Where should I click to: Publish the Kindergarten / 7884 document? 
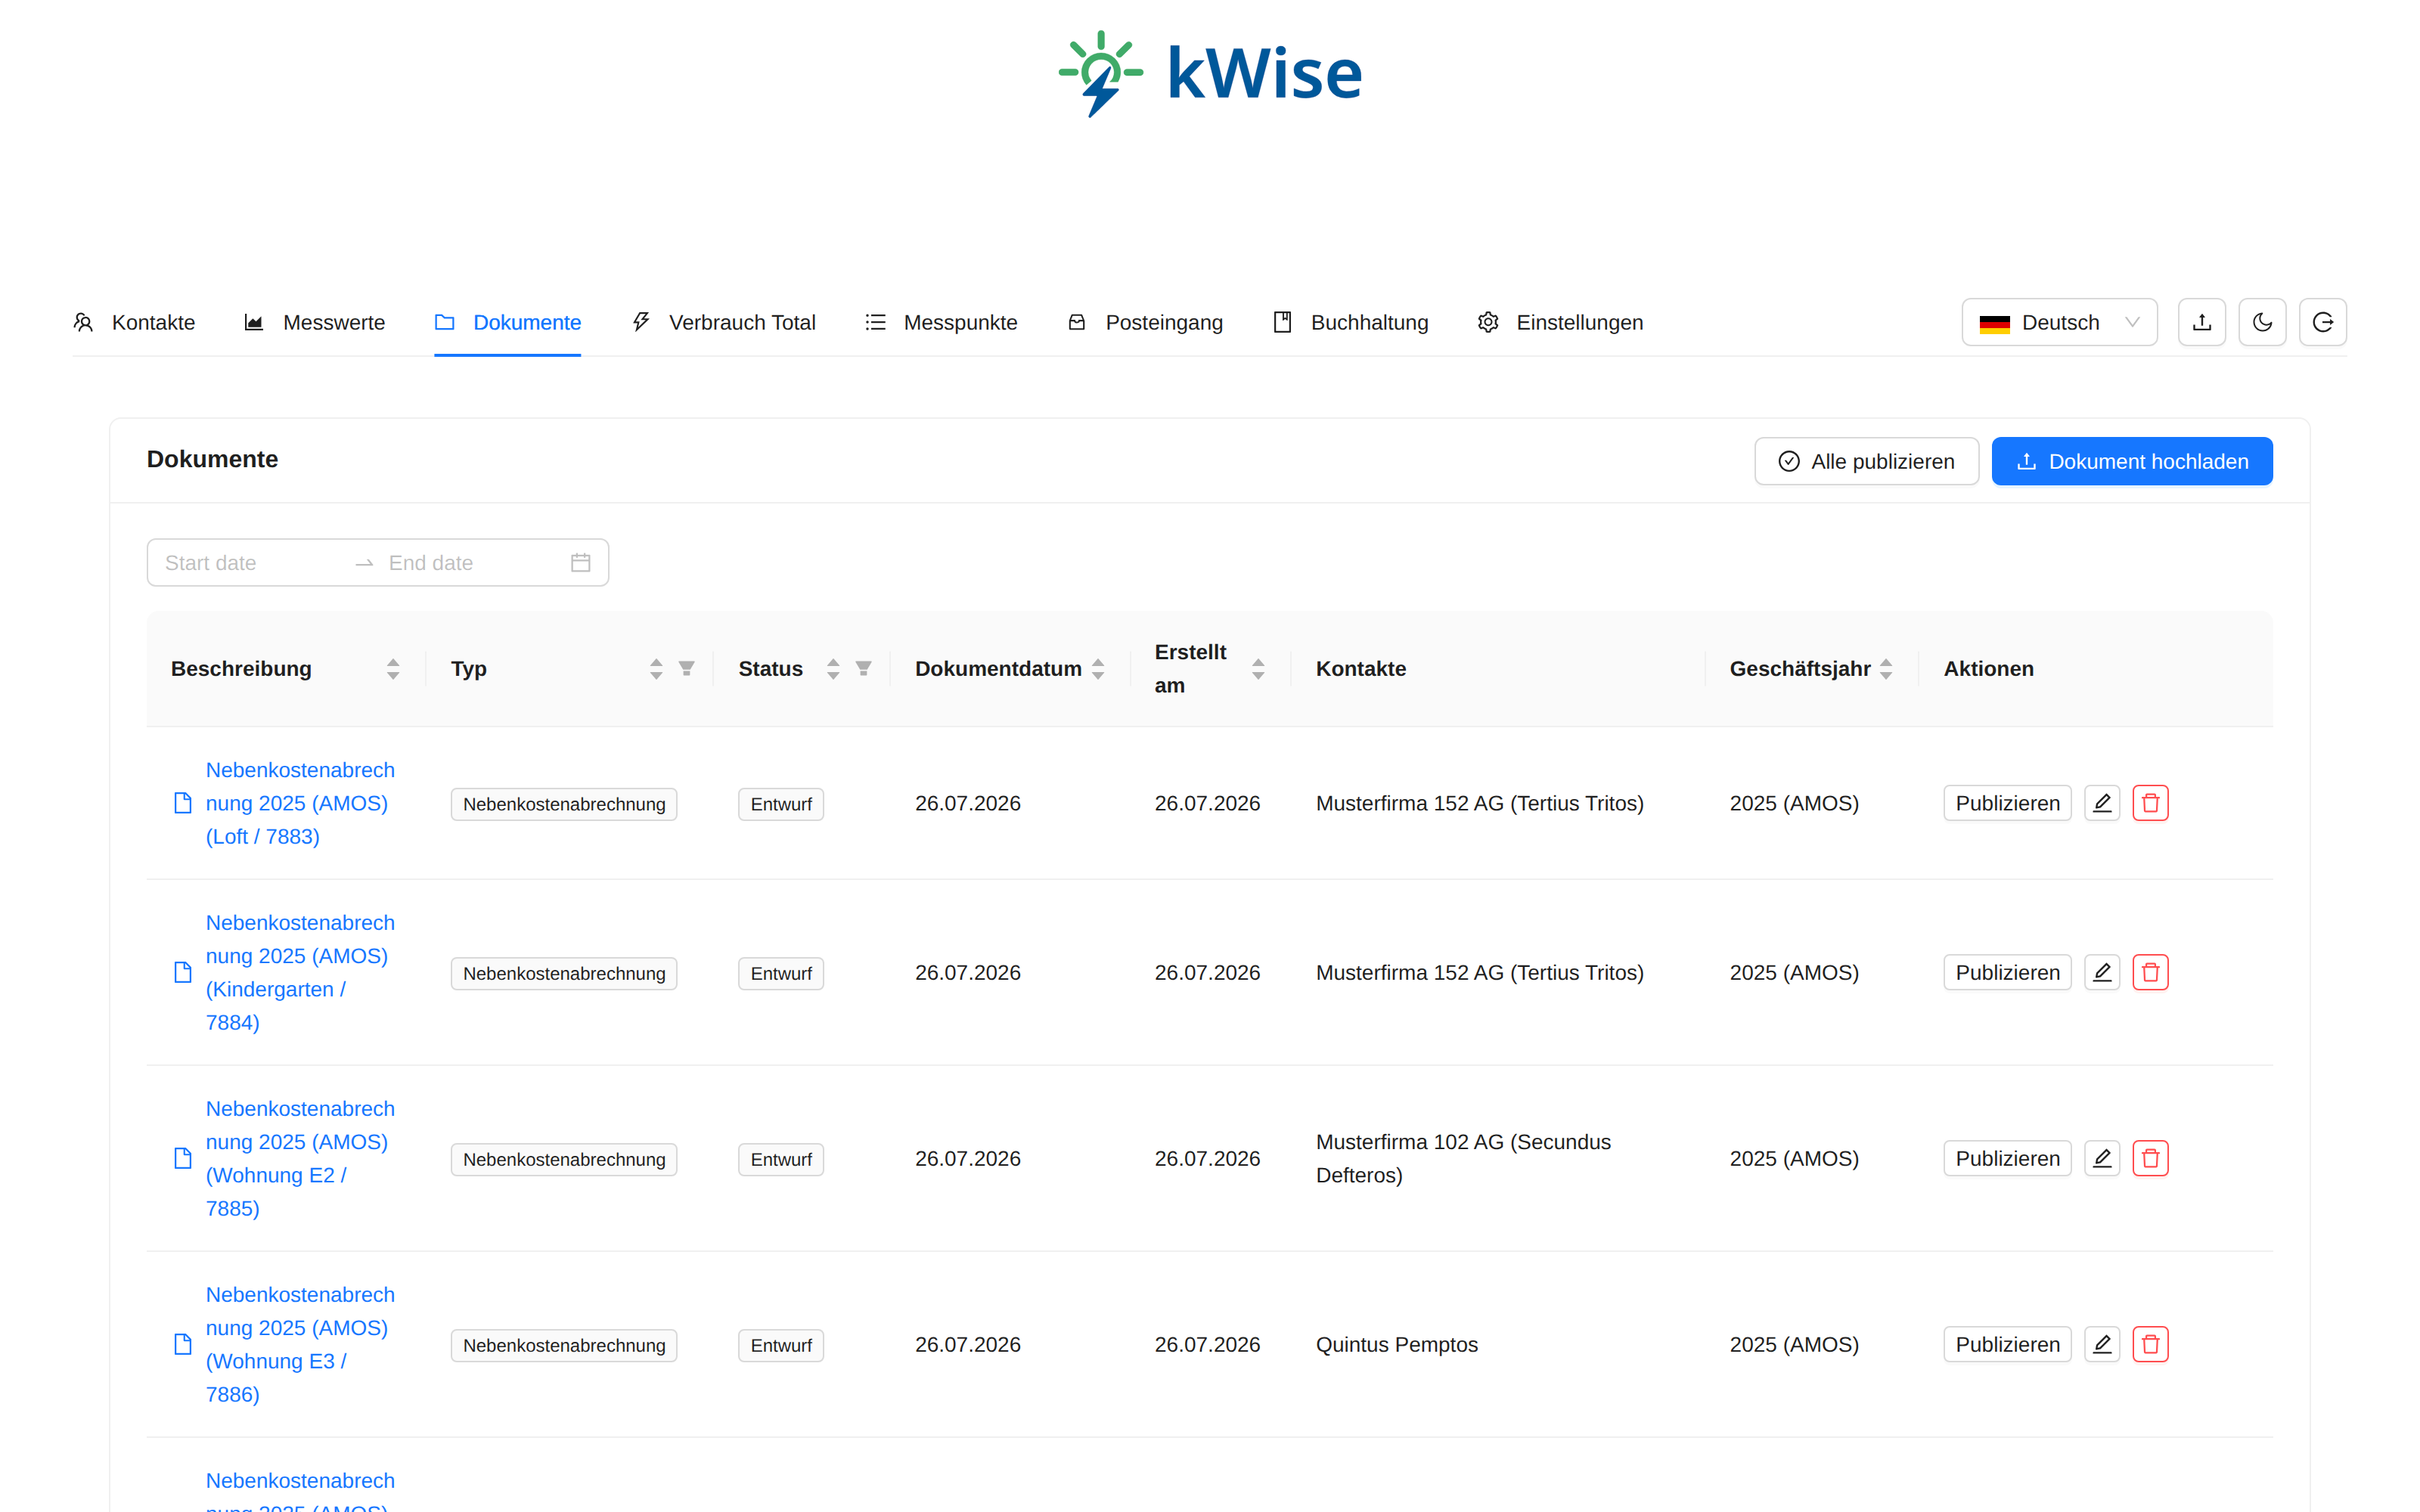pyautogui.click(x=2007, y=972)
